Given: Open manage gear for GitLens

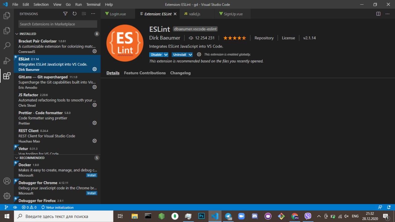Looking at the screenshot, I should [x=95, y=87].
